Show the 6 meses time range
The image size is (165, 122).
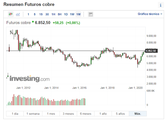(86, 114)
